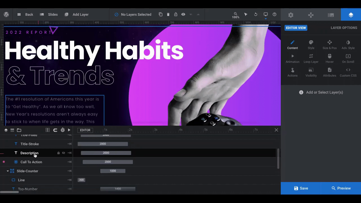Open the Custom CSS section
Image resolution: width=361 pixels, height=203 pixels.
click(348, 72)
